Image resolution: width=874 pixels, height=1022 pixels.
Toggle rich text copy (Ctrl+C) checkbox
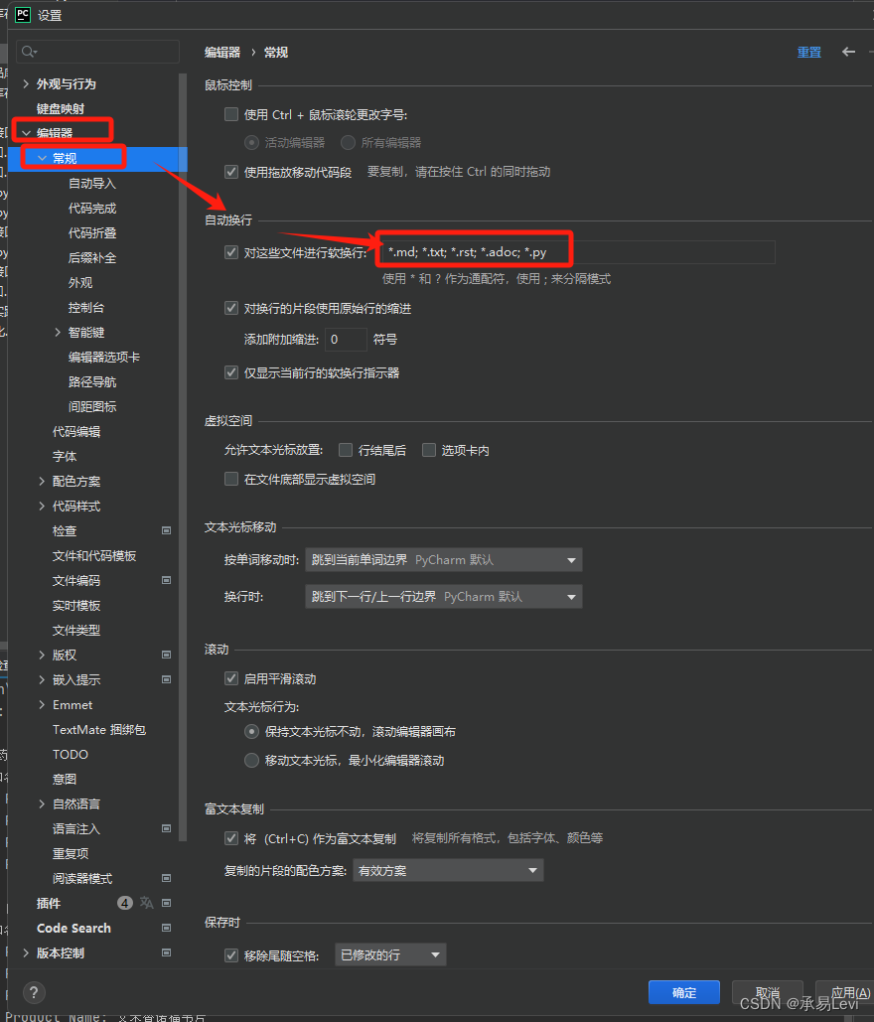231,837
